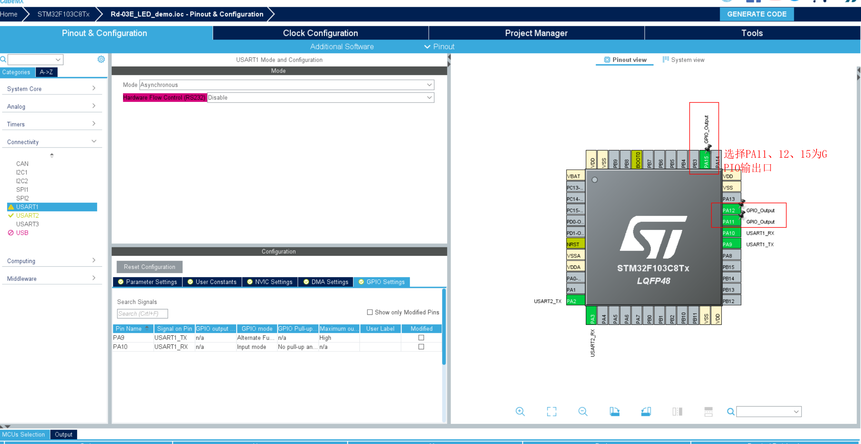Check the Modified box for PA9

point(421,337)
